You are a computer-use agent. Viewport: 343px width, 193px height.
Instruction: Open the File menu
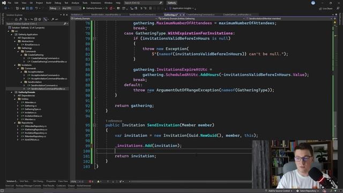pos(10,3)
